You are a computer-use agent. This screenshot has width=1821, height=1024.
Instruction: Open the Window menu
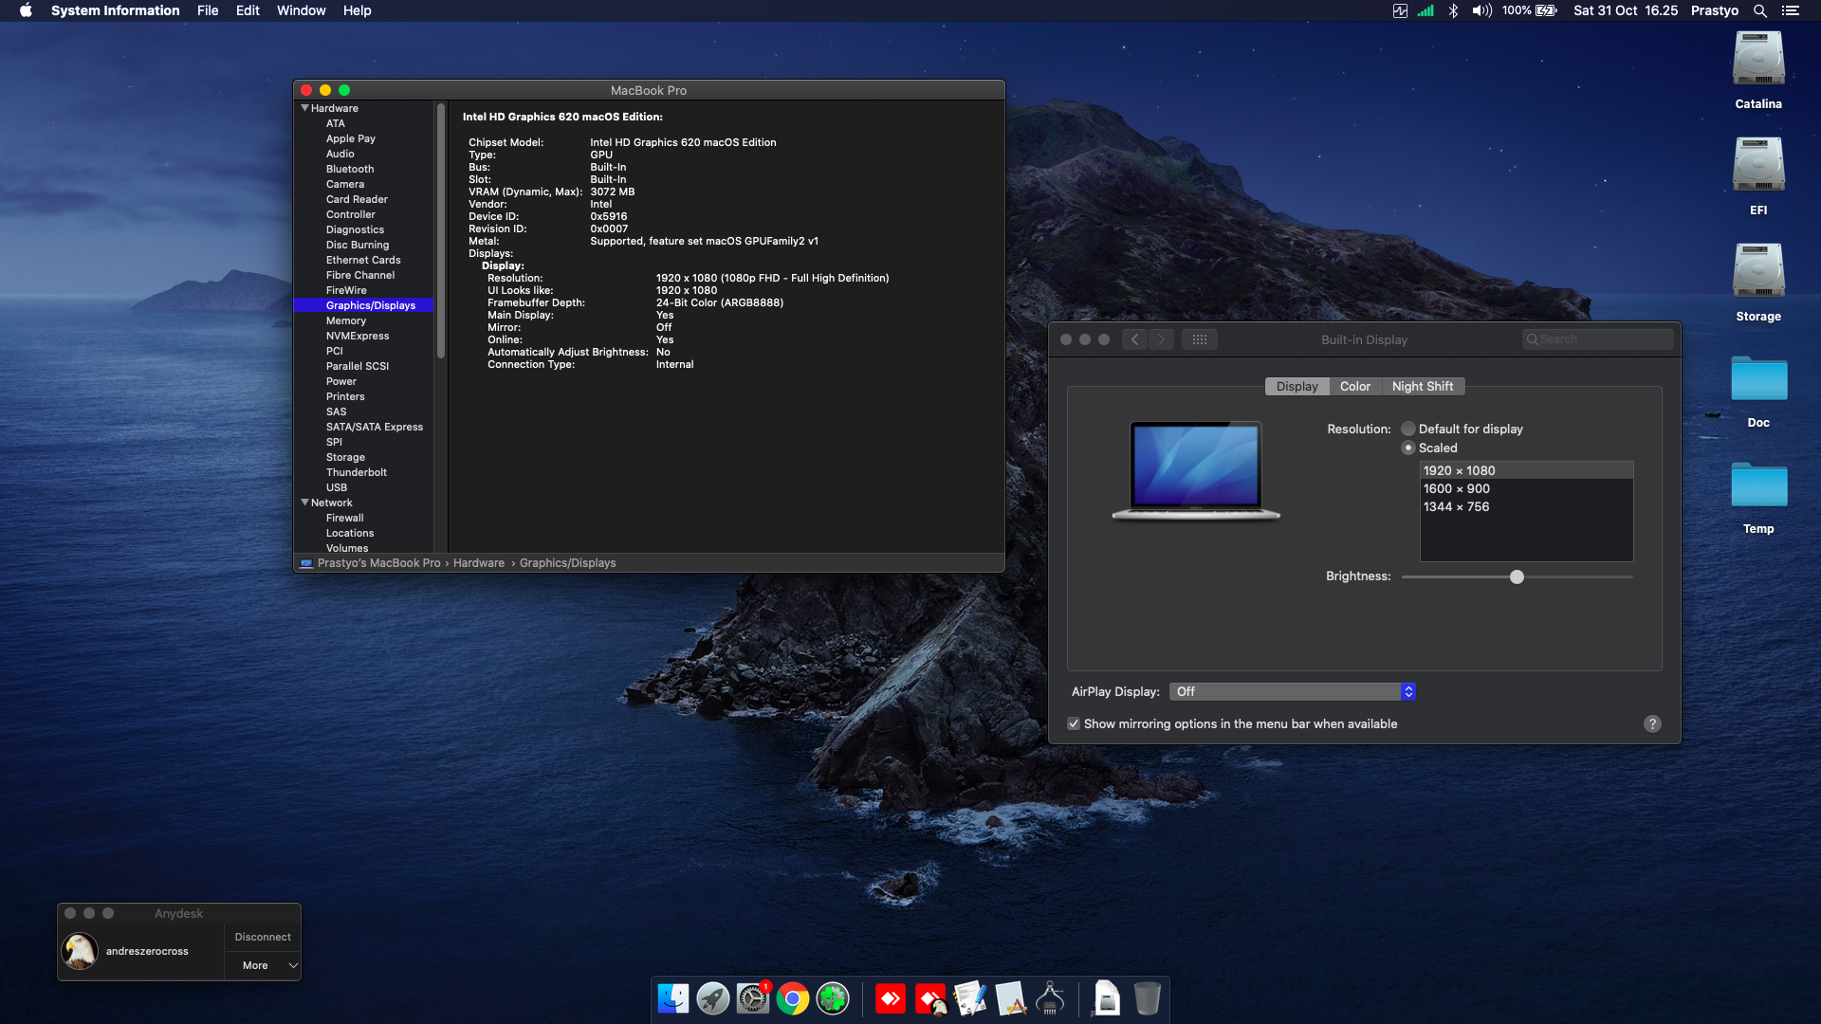click(x=301, y=10)
